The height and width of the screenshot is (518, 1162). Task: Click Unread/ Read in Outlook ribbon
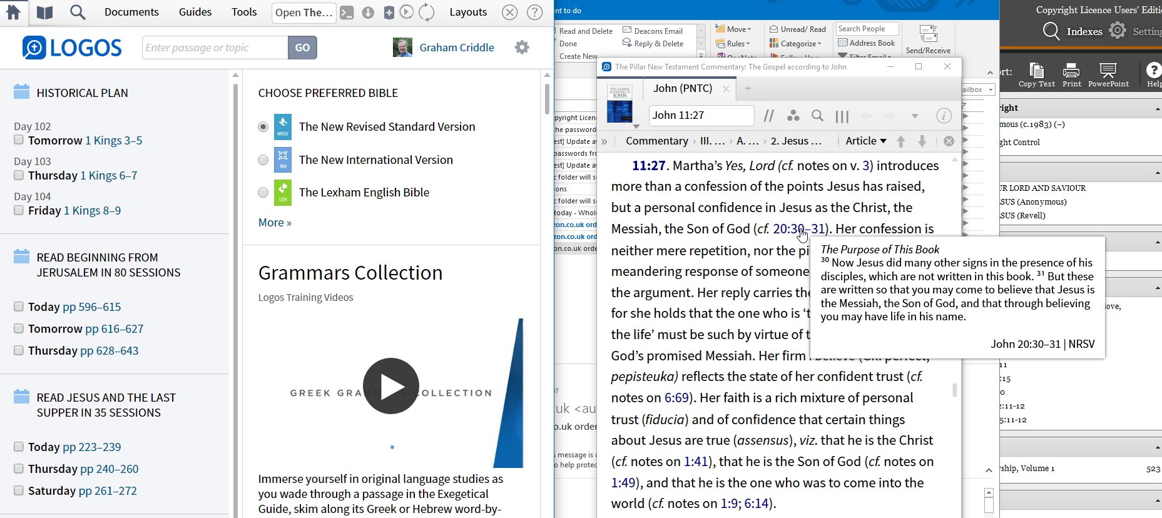(798, 29)
